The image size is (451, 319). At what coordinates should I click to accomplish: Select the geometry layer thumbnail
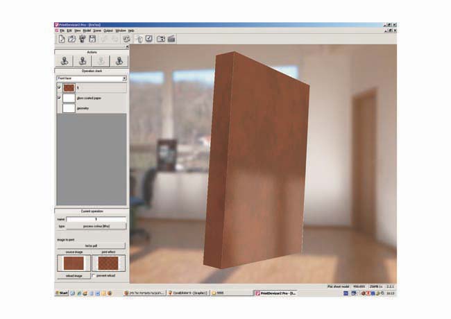(69, 108)
